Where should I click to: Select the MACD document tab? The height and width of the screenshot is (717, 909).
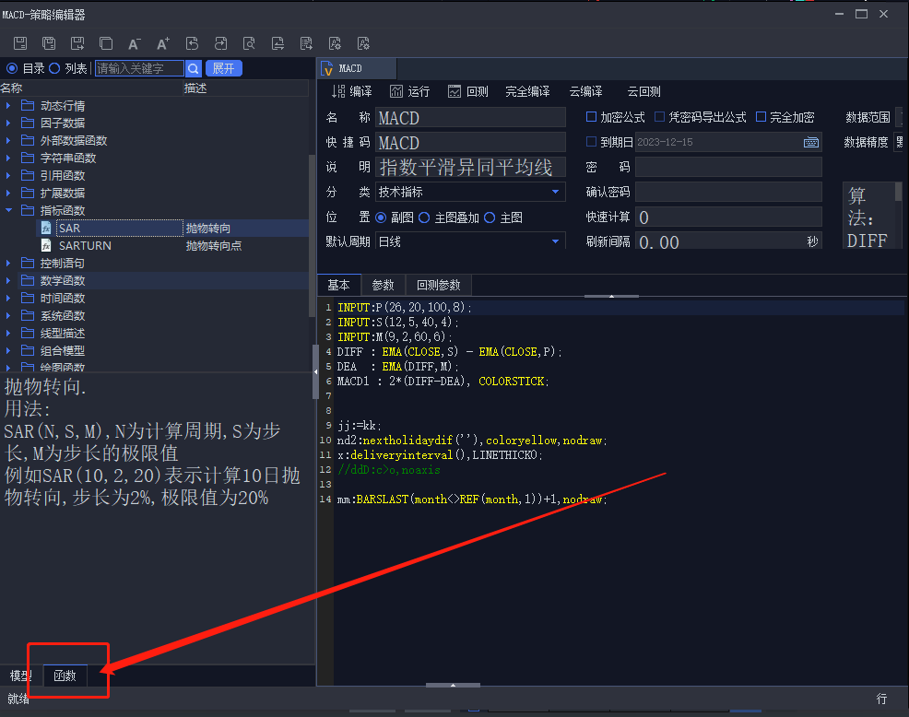click(x=357, y=68)
